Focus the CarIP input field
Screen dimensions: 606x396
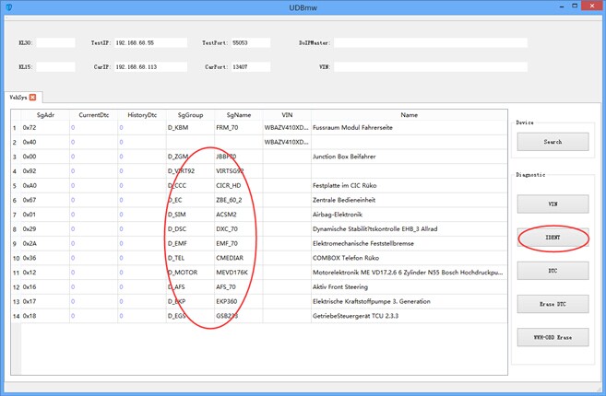pos(150,67)
